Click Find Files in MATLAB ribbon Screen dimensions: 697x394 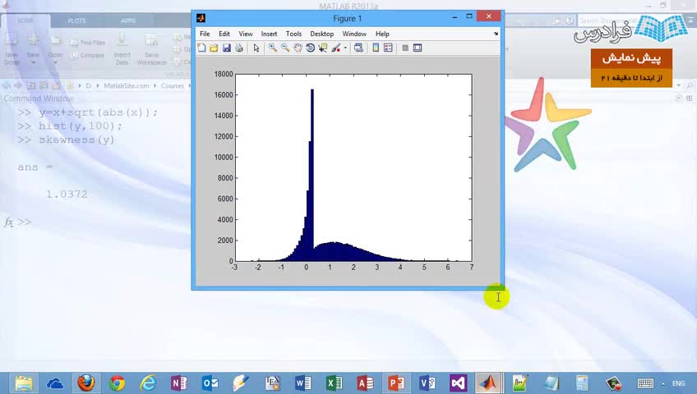coord(88,43)
